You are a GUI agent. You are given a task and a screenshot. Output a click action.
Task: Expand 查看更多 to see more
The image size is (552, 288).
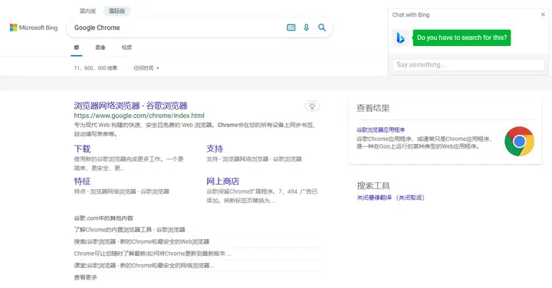pos(86,277)
